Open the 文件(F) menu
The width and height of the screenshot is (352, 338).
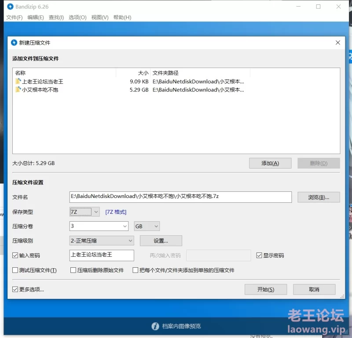click(14, 18)
